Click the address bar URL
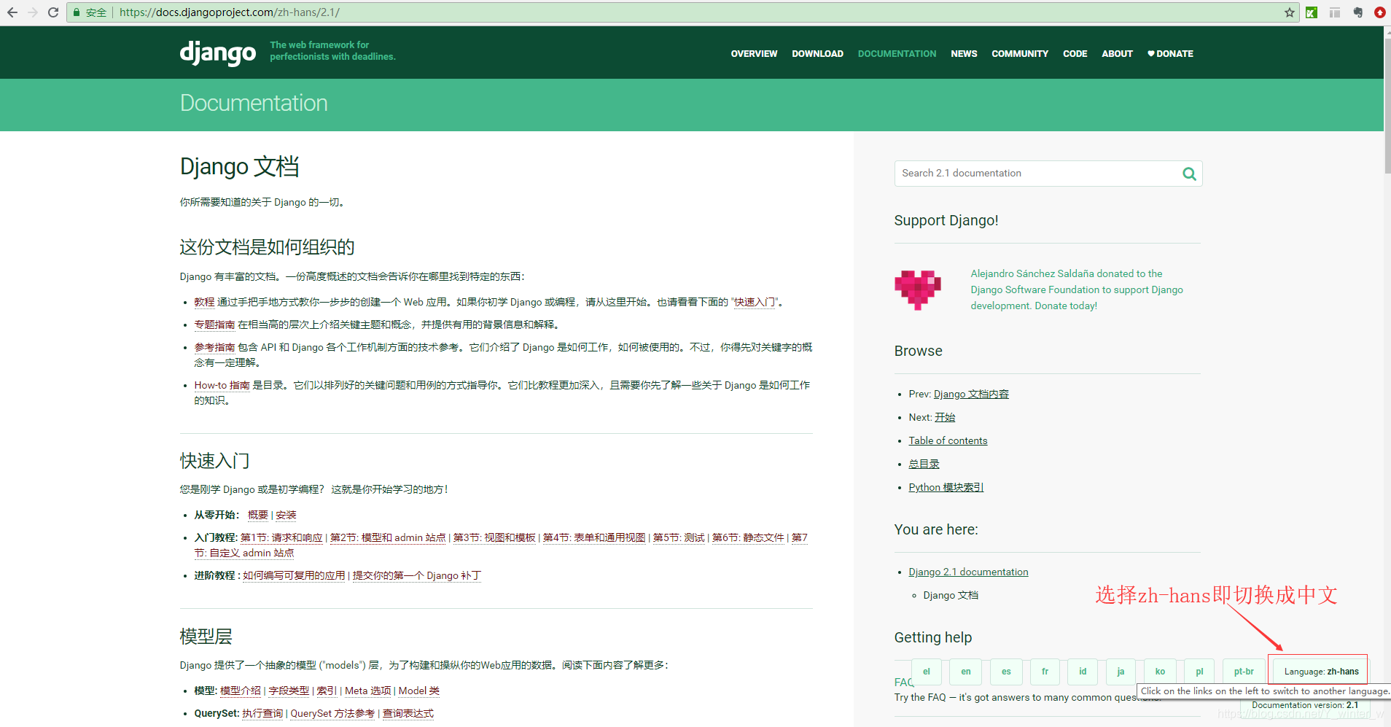The width and height of the screenshot is (1391, 727). (230, 12)
